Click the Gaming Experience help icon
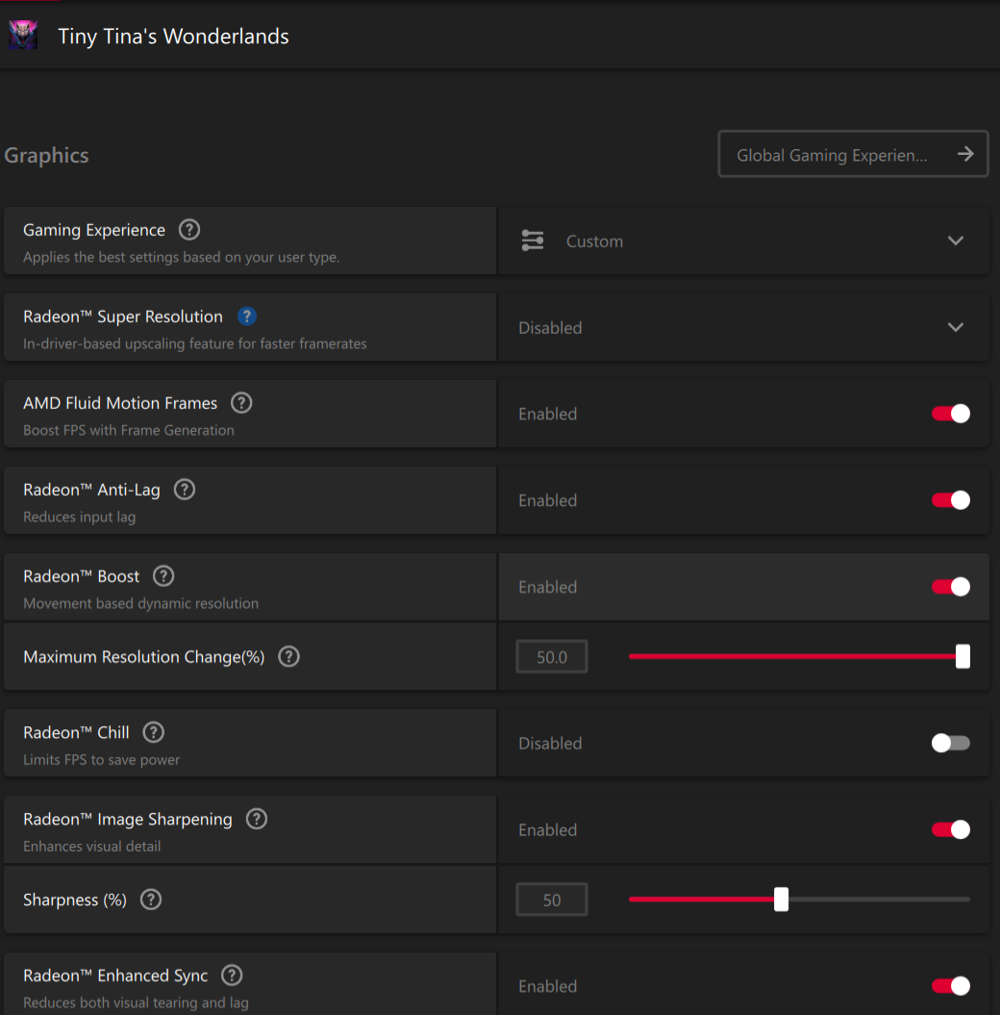 190,230
